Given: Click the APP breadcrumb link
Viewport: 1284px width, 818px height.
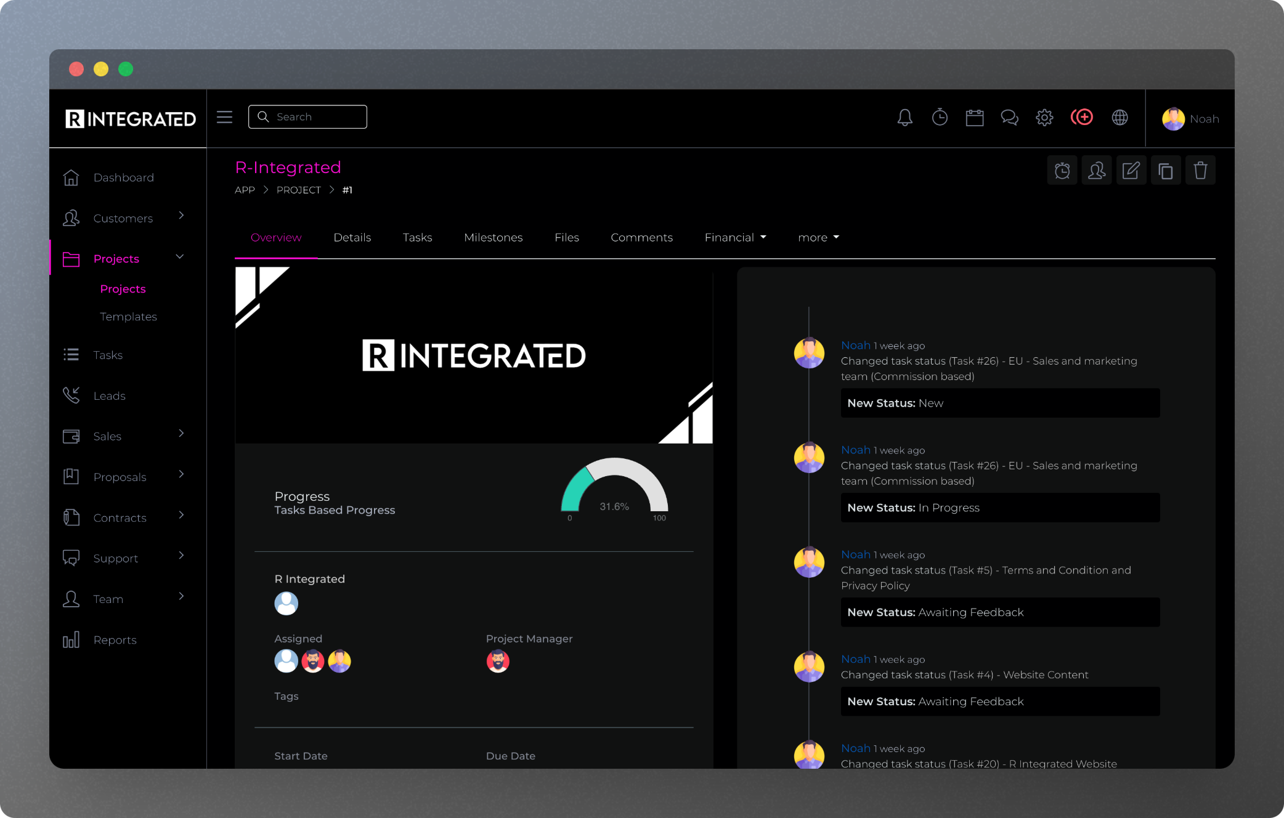Looking at the screenshot, I should click(245, 190).
